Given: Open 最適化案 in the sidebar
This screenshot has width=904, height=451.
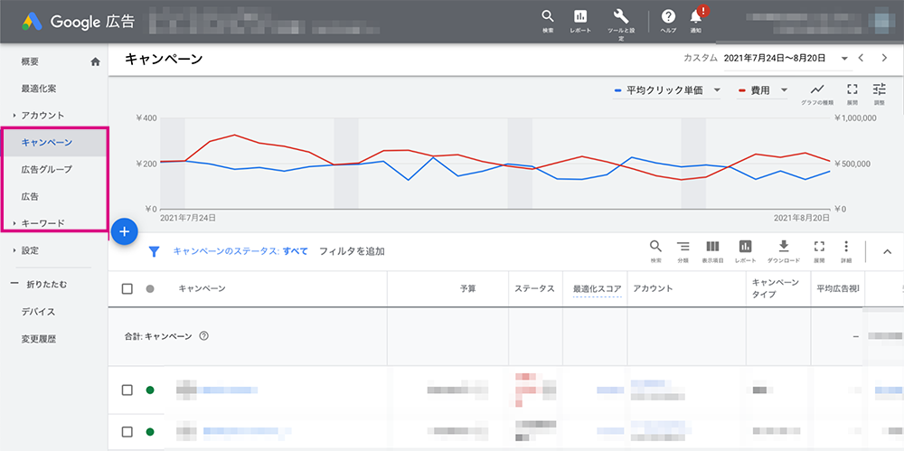Looking at the screenshot, I should pyautogui.click(x=39, y=89).
